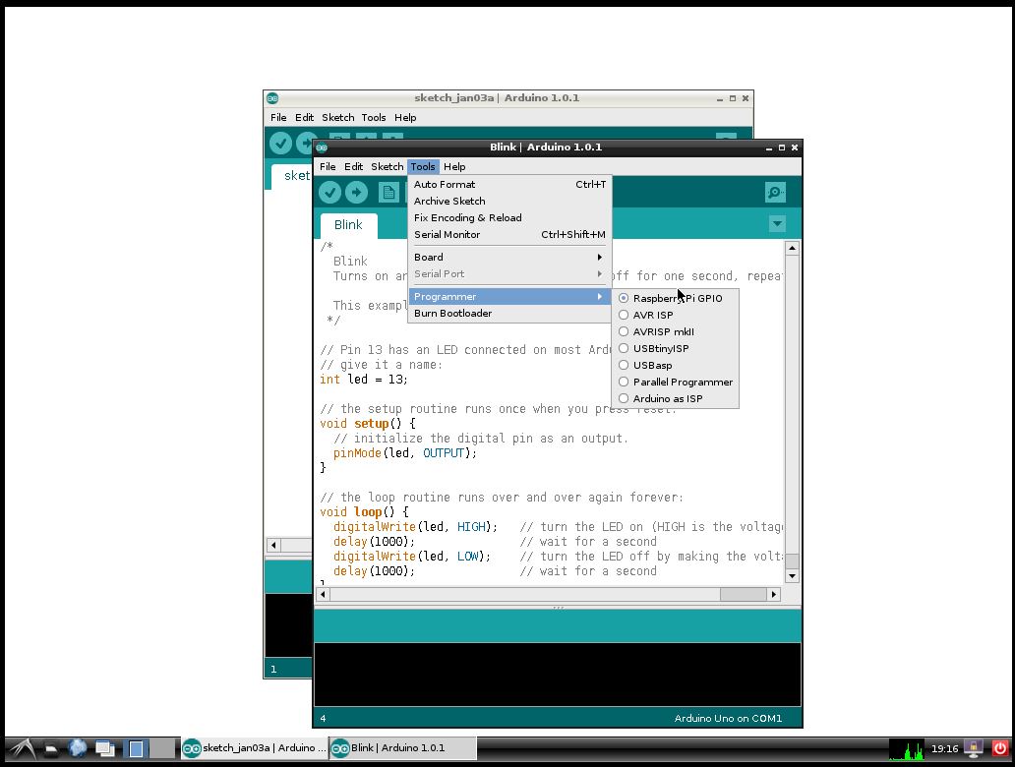Switch to first virtual desktop in pager
This screenshot has height=767, width=1015.
pos(136,749)
